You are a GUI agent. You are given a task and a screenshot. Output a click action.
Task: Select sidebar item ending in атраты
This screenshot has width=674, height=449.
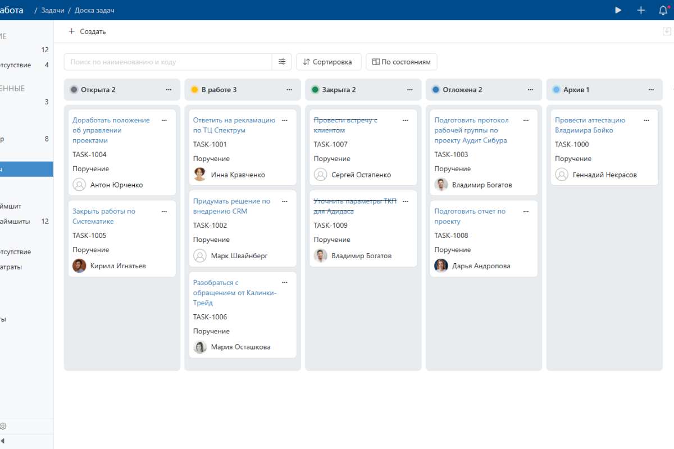[26, 267]
